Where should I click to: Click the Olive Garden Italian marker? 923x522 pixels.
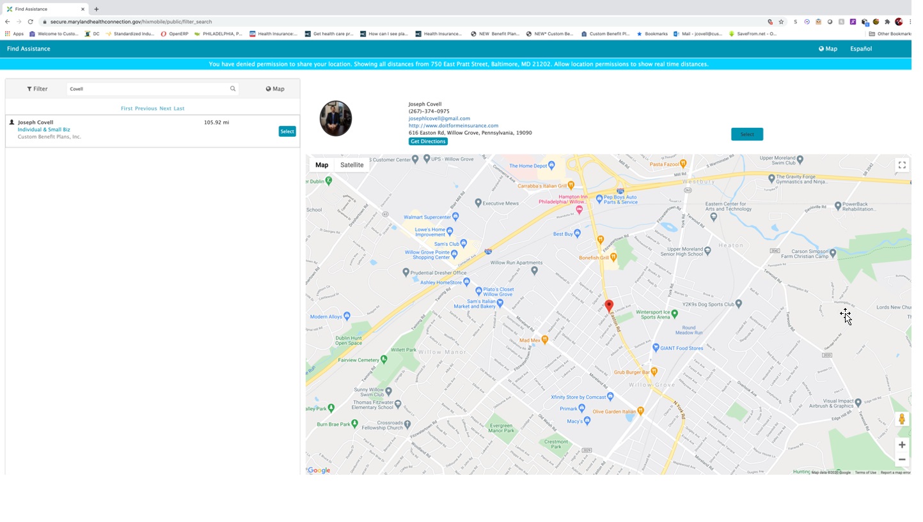point(640,411)
